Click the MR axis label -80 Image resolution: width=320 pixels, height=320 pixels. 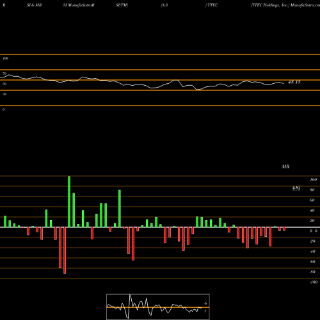(312, 272)
